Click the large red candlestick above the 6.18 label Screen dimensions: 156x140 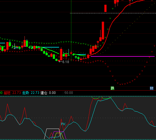coord(61,54)
